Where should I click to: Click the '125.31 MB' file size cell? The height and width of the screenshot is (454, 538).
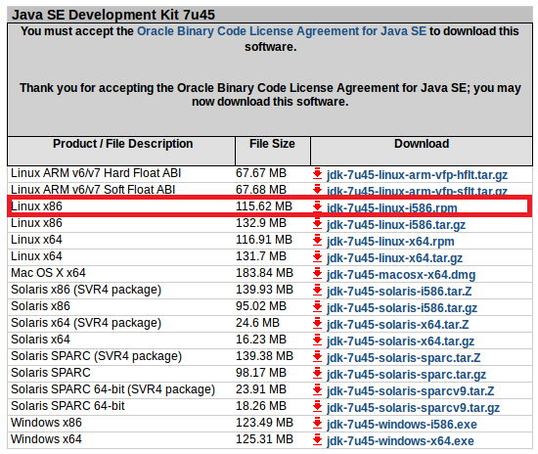(264, 439)
